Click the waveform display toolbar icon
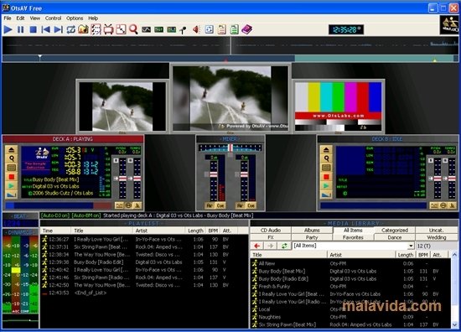 (x=146, y=29)
